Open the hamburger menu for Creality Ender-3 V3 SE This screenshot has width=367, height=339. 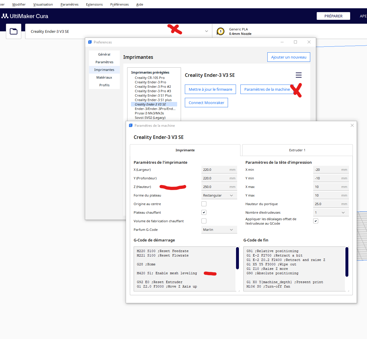pyautogui.click(x=299, y=75)
